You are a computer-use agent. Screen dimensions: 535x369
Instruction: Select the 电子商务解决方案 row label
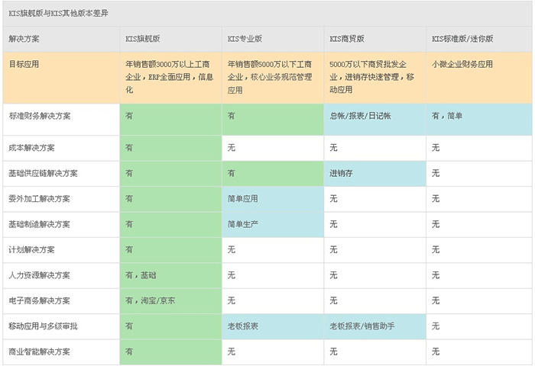pos(39,300)
